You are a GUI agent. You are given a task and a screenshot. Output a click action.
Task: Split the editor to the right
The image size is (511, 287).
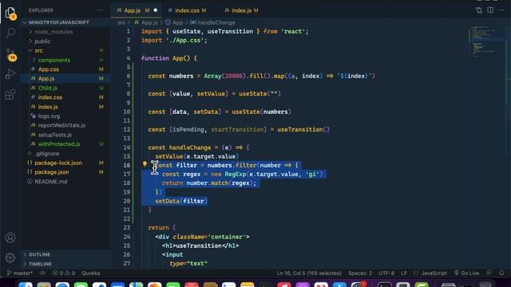click(490, 10)
